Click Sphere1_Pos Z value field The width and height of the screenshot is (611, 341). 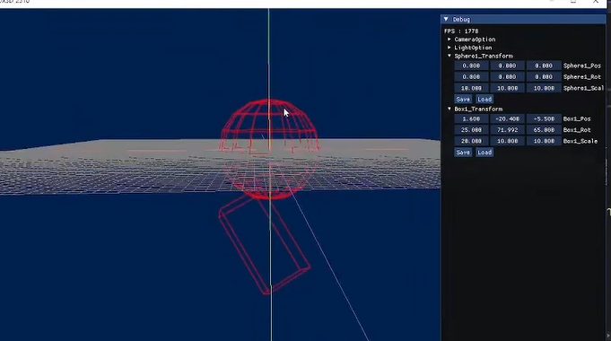[x=544, y=66]
